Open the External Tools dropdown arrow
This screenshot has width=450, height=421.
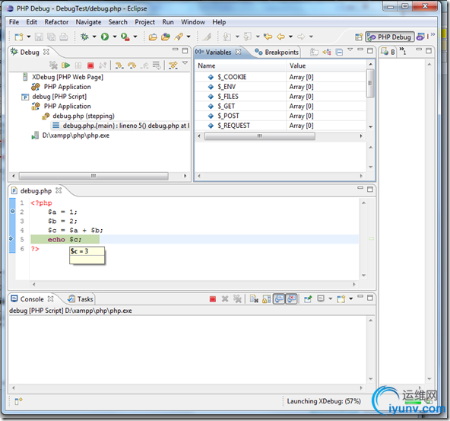click(x=135, y=37)
